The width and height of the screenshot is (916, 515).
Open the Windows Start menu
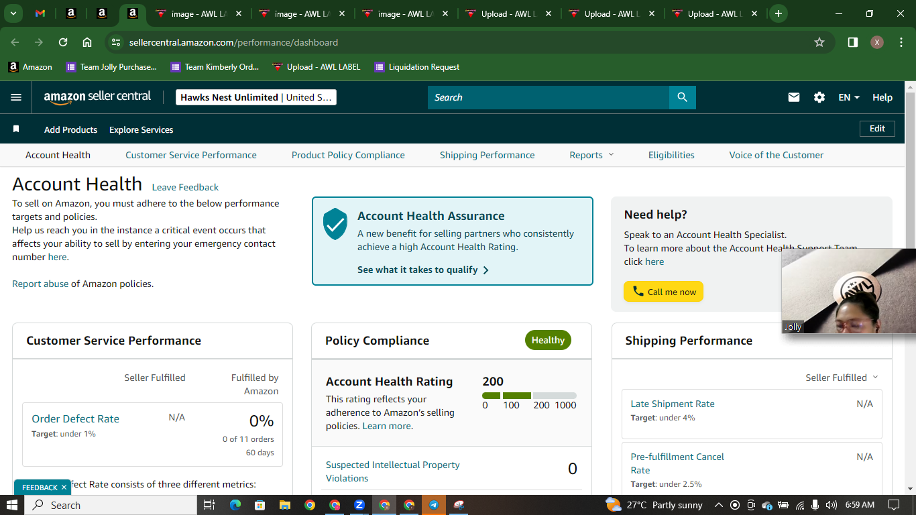[x=12, y=505]
